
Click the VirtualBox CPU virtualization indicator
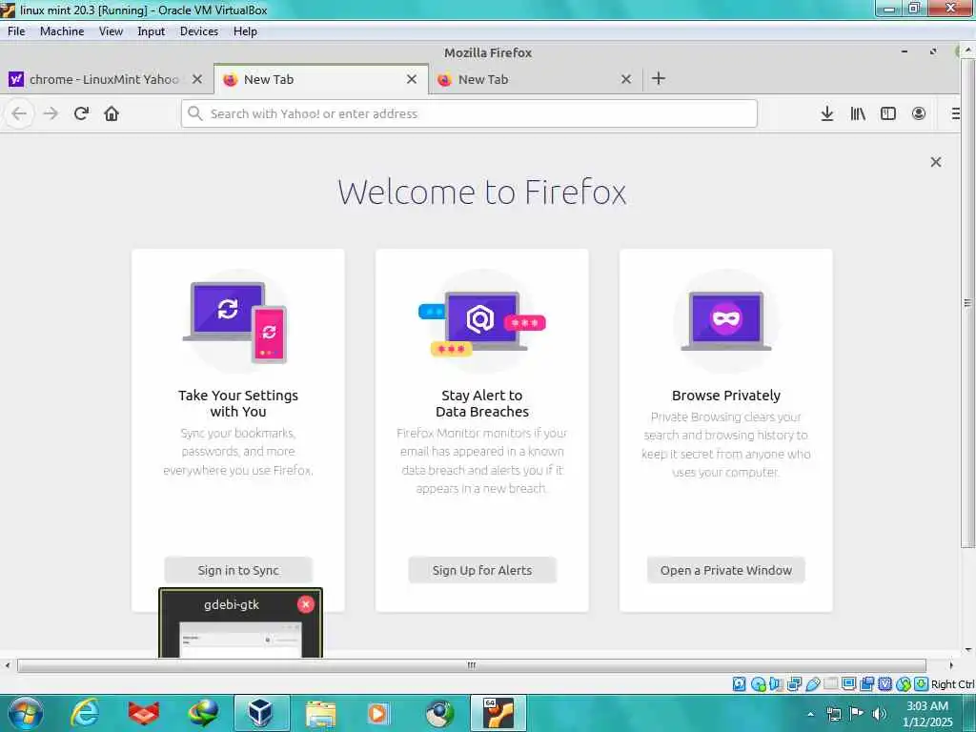pyautogui.click(x=884, y=684)
